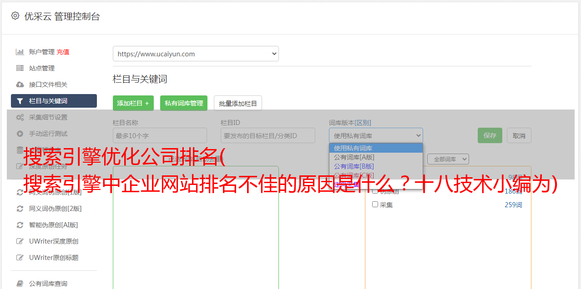Tick the 采集 checkbox
The width and height of the screenshot is (581, 289).
375,204
